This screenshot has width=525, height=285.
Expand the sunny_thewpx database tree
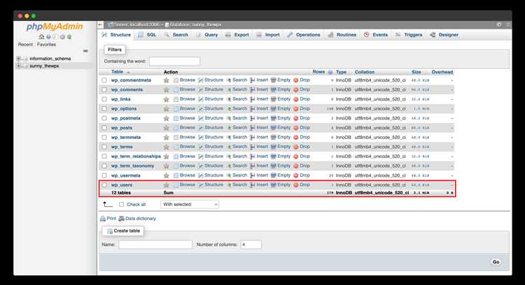19,66
